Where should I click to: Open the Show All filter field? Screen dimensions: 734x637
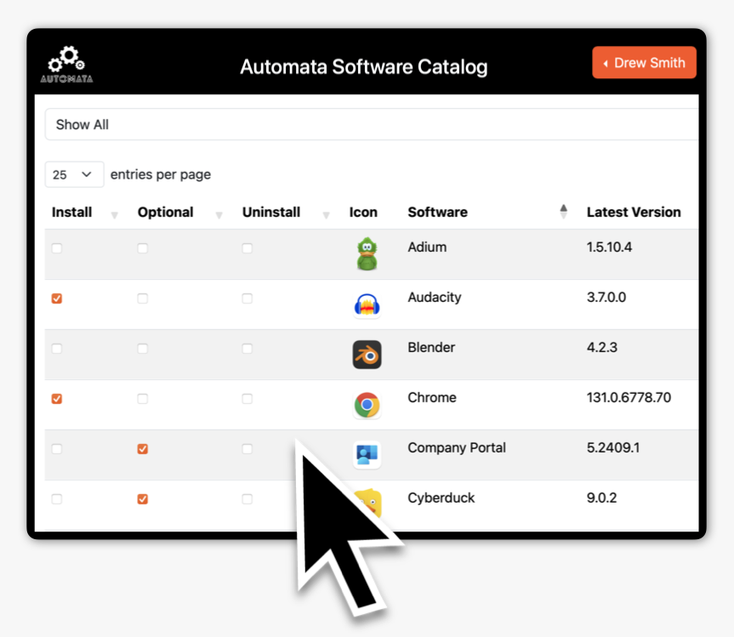point(372,124)
